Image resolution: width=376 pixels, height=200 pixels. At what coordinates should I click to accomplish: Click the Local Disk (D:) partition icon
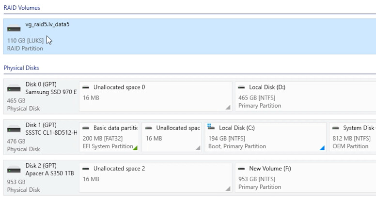pyautogui.click(x=241, y=87)
